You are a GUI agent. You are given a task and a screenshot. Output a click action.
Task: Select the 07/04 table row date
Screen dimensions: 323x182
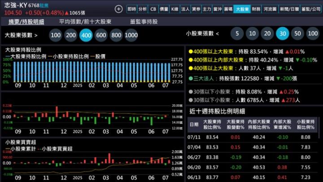click(194, 147)
